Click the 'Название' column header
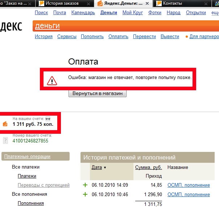The width and height of the screenshot is (219, 207). (x=178, y=167)
